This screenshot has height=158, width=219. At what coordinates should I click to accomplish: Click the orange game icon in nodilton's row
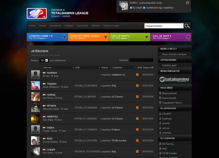137,75
